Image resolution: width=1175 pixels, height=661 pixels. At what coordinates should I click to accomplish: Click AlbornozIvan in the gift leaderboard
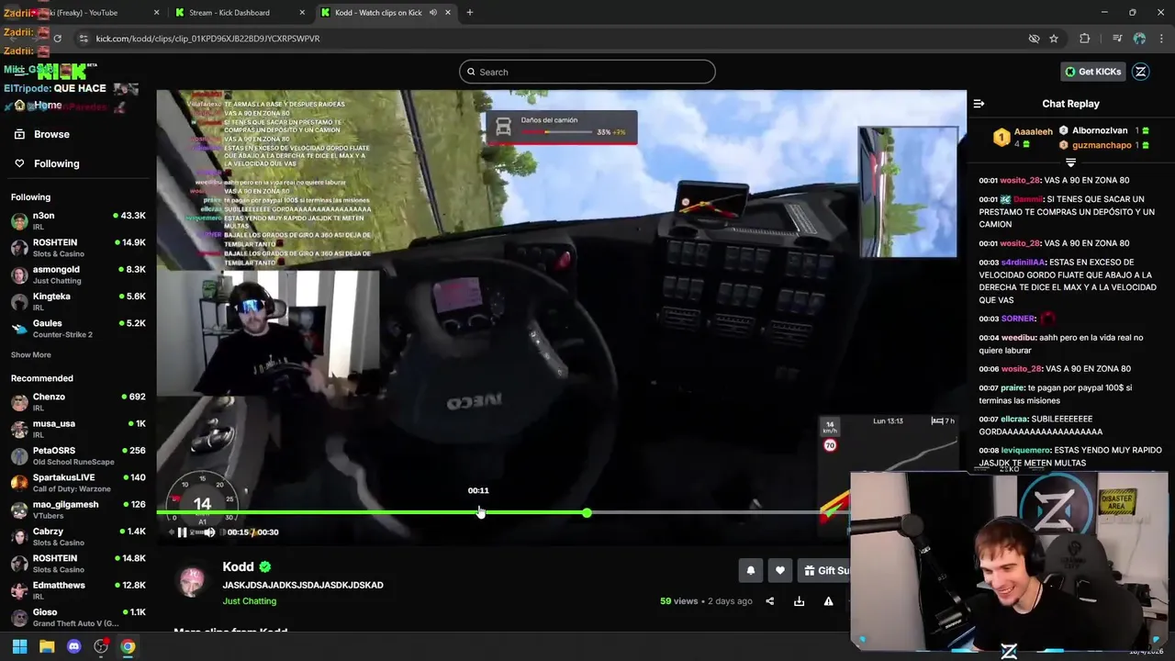[1104, 131]
